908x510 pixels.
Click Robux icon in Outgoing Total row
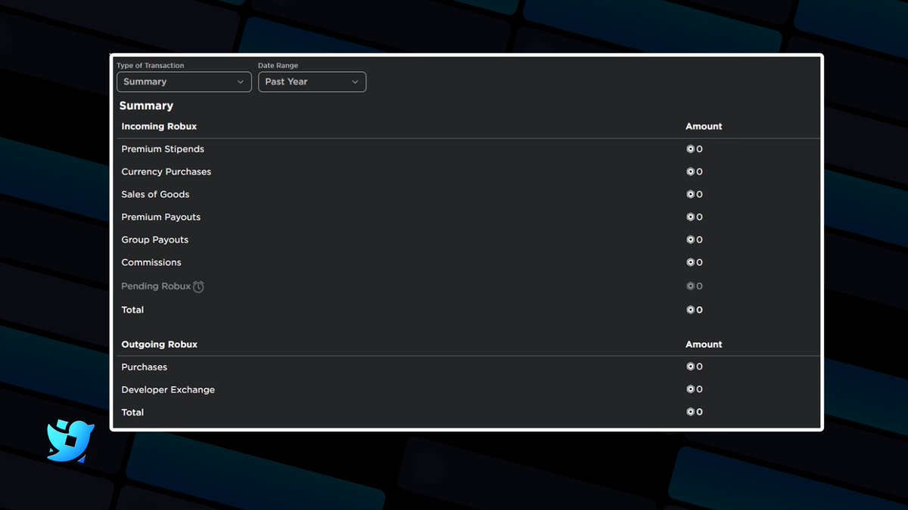click(x=690, y=412)
